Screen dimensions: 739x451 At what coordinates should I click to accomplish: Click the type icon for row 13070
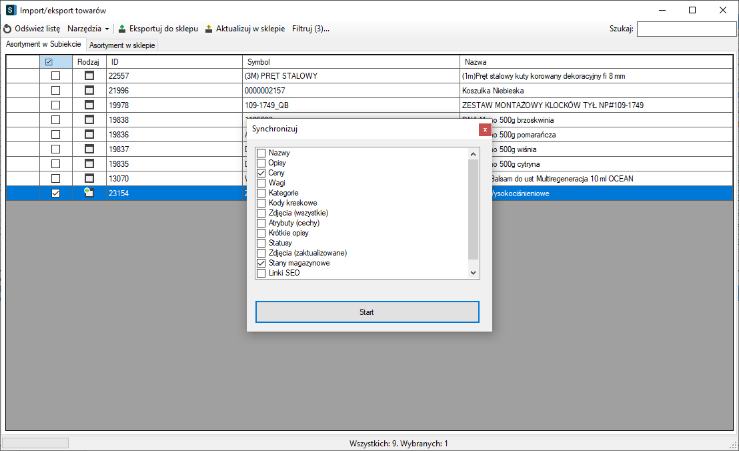(89, 178)
